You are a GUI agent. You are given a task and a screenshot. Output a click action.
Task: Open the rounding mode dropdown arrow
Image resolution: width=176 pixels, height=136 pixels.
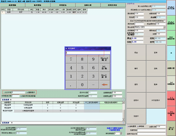tap(164, 27)
